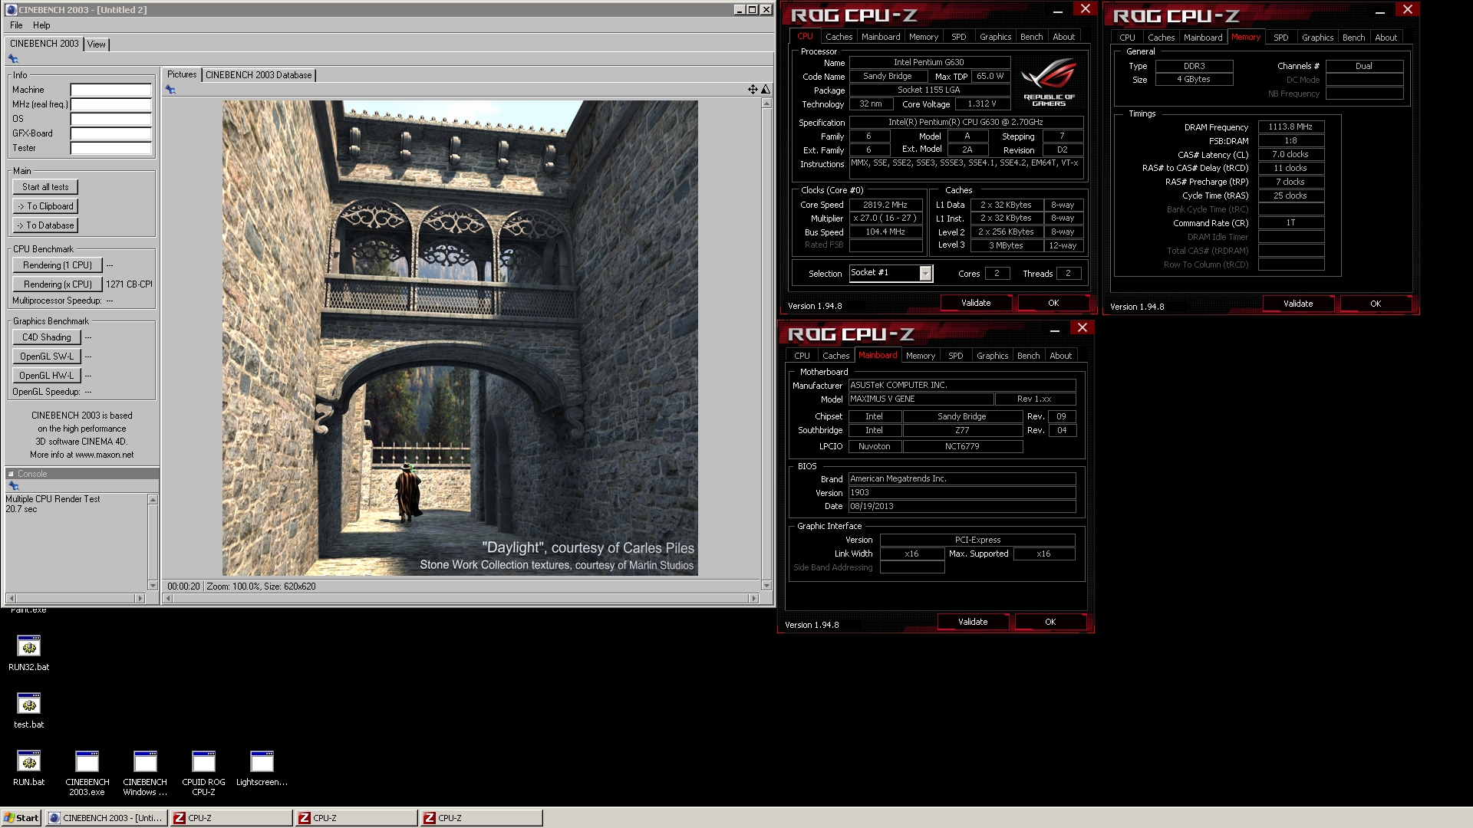Click the Machine input field
This screenshot has height=828, width=1473.
[110, 90]
